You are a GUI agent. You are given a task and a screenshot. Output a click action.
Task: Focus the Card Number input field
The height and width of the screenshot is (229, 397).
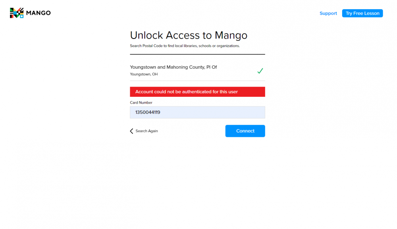[197, 112]
